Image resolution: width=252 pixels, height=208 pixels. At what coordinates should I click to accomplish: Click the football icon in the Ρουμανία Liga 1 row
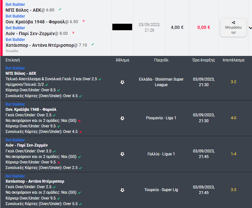click(x=122, y=118)
